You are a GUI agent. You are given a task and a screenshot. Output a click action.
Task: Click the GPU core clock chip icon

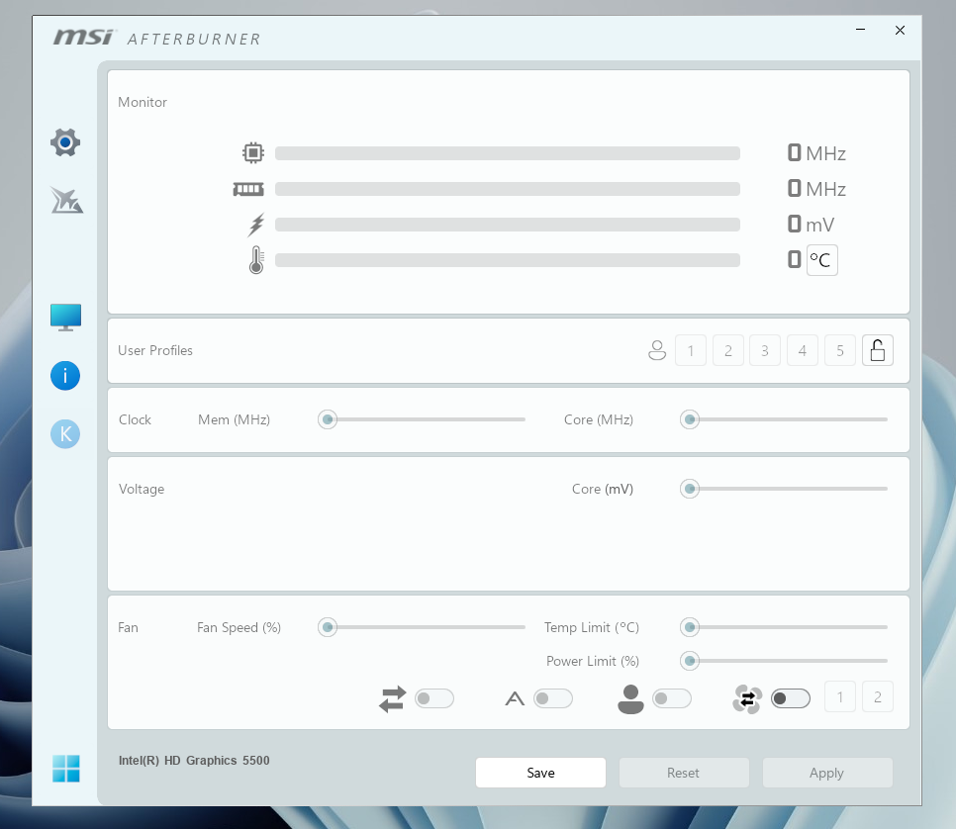(x=253, y=152)
